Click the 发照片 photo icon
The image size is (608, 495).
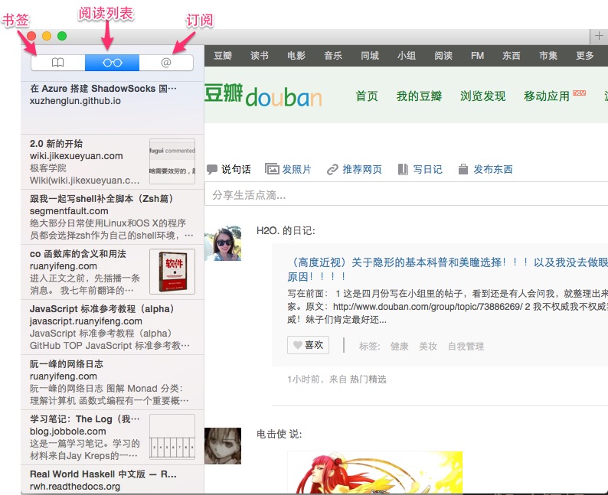(272, 169)
